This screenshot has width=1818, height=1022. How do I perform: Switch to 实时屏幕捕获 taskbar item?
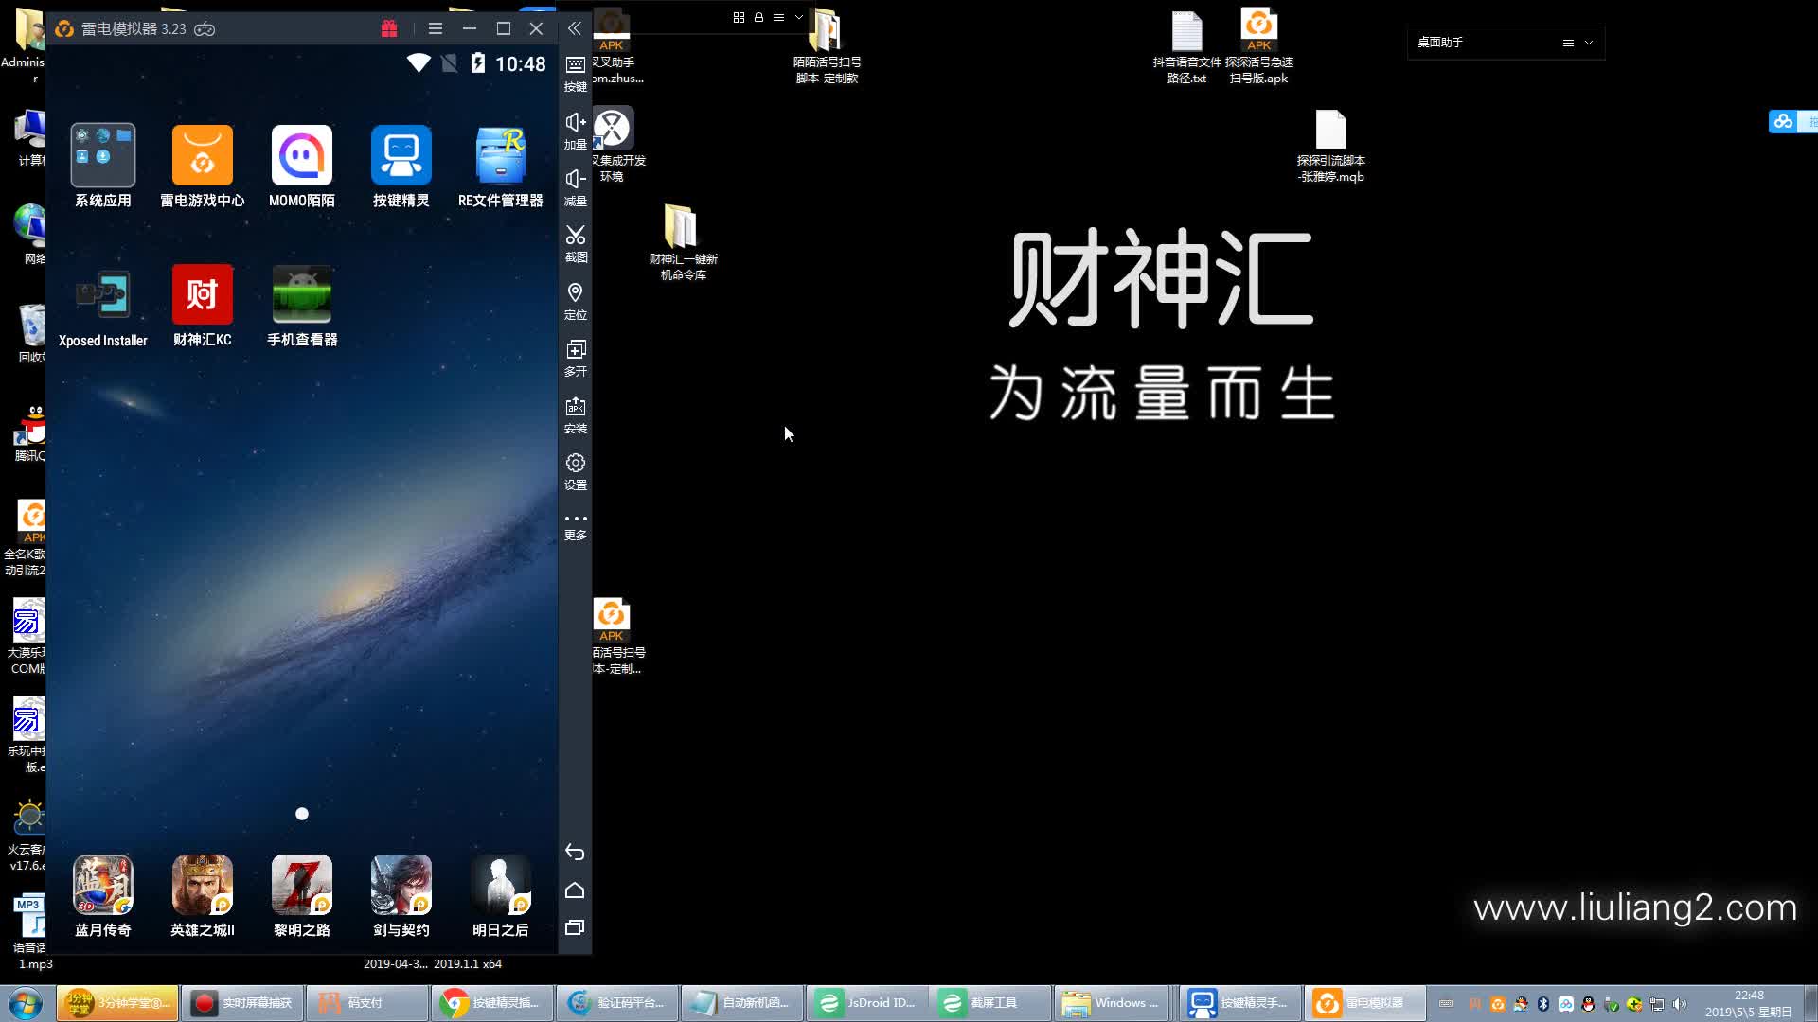click(x=242, y=1003)
